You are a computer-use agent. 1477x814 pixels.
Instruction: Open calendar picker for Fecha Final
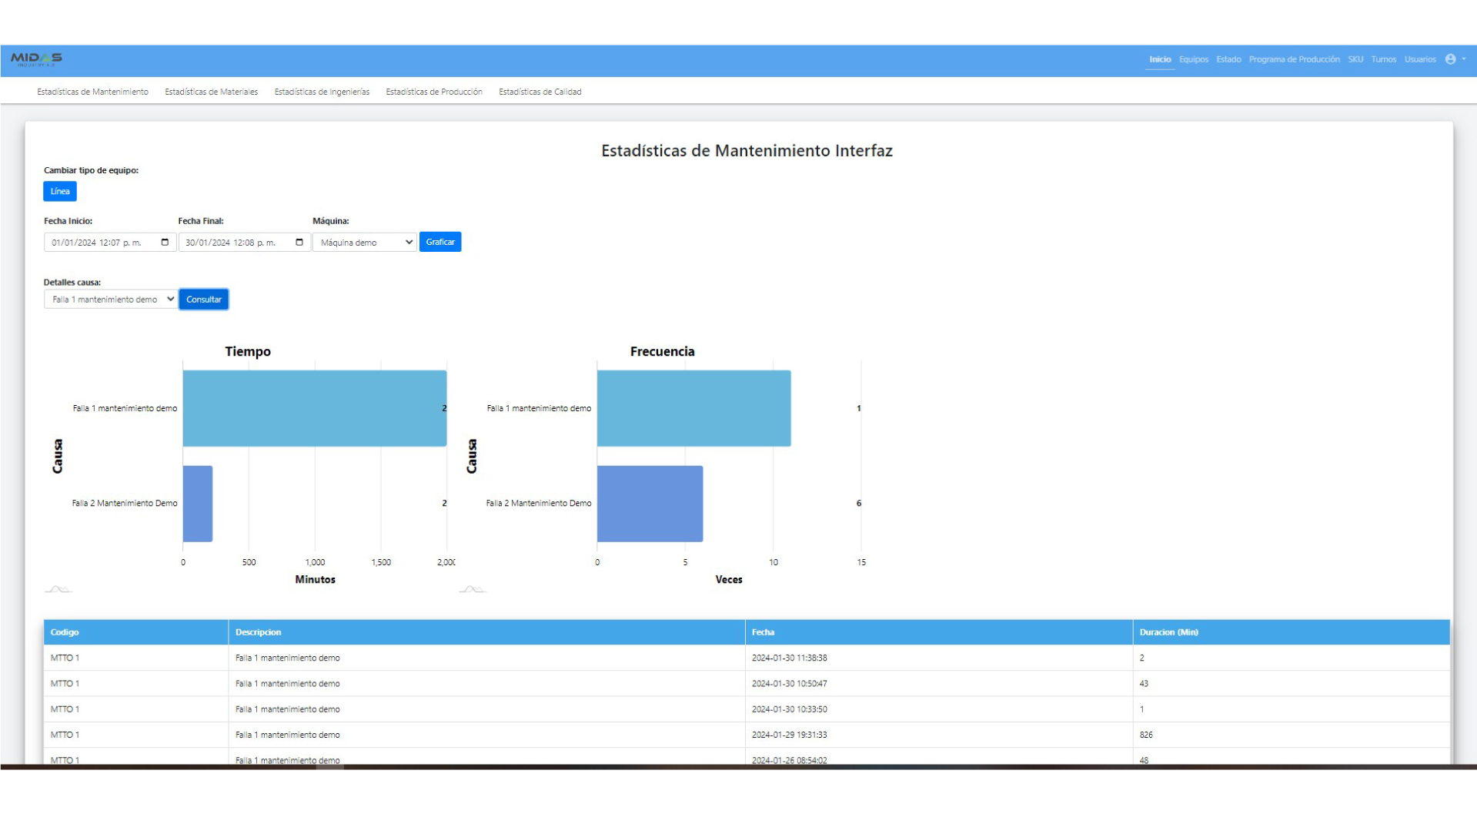(299, 243)
